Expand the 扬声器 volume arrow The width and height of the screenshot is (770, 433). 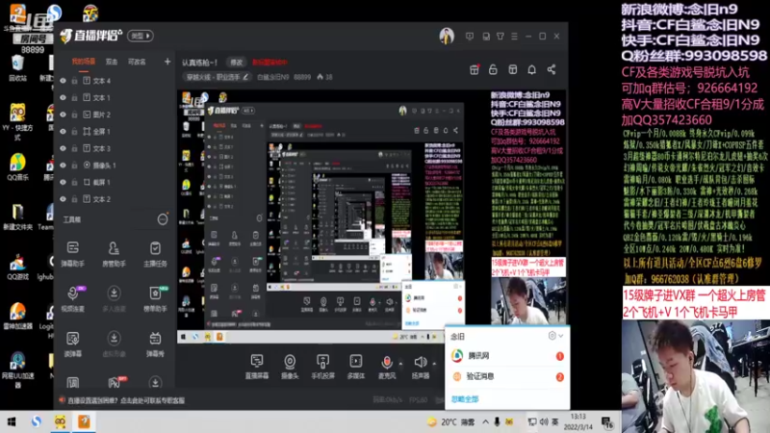[x=434, y=364]
